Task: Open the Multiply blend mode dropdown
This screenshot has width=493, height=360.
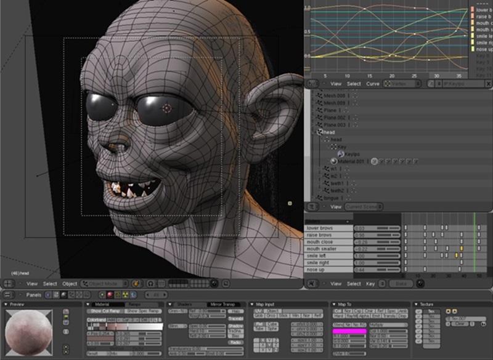Action: (388, 325)
